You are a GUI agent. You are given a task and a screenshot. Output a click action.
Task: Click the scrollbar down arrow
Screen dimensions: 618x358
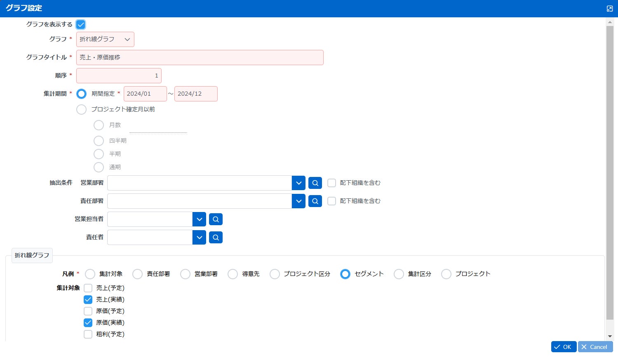pyautogui.click(x=610, y=337)
